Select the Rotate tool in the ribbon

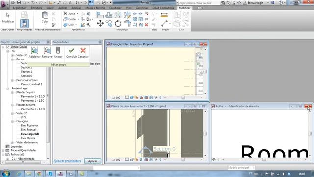pyautogui.click(x=118, y=24)
